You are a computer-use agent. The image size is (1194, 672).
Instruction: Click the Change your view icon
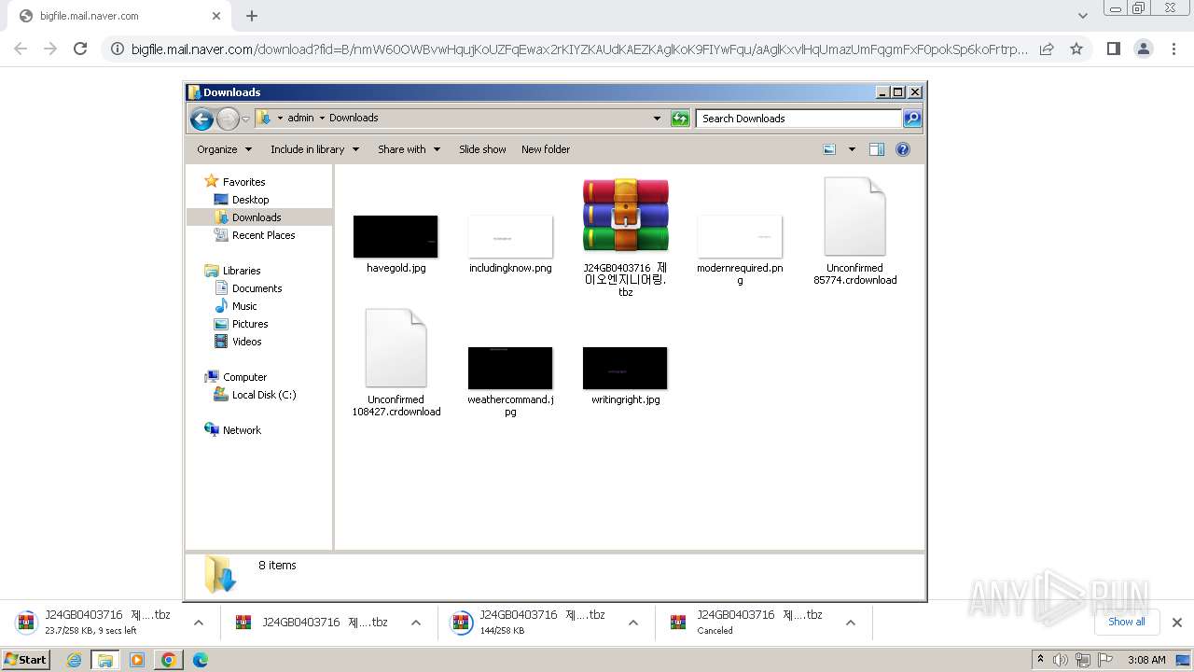(829, 149)
